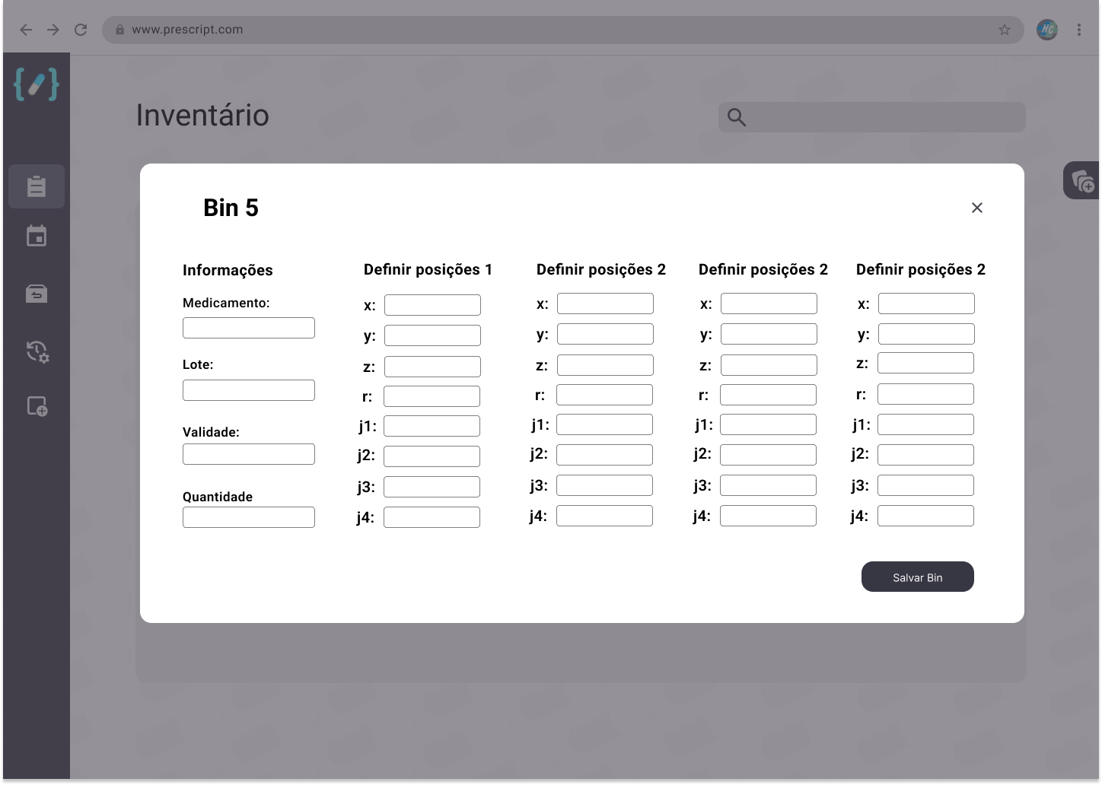
Task: Click the add page sidebar icon
Action: point(37,406)
